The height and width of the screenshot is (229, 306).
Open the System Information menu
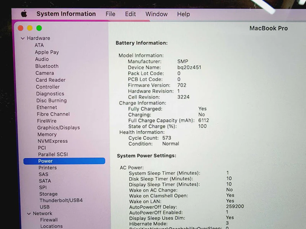[66, 14]
